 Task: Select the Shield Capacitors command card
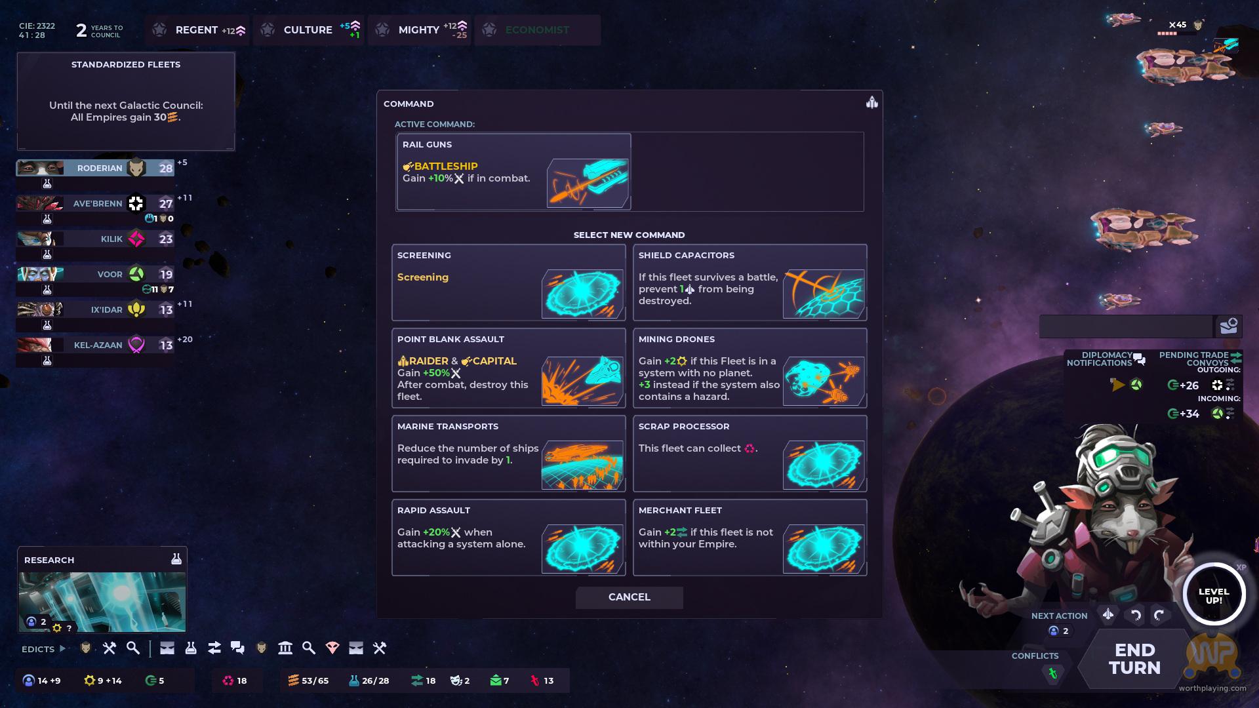click(x=749, y=283)
